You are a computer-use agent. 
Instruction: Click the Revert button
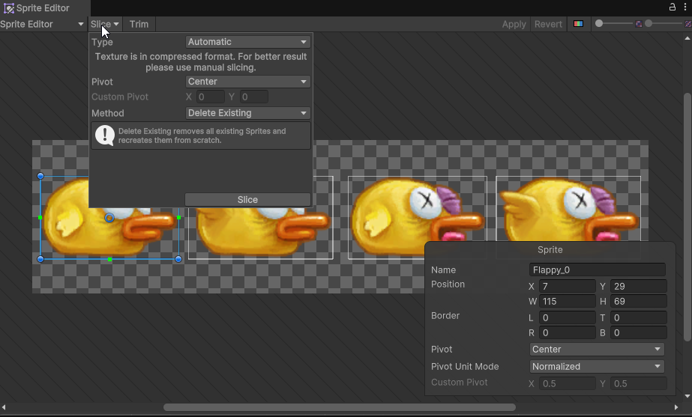(x=548, y=24)
